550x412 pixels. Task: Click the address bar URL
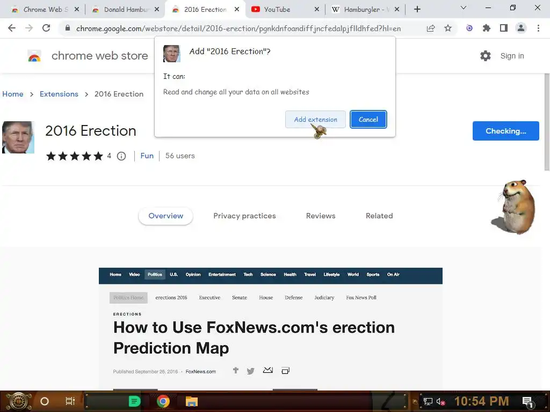tap(238, 28)
